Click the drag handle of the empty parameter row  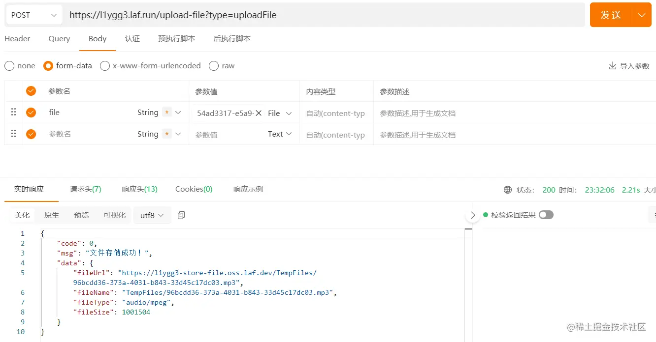(x=14, y=134)
